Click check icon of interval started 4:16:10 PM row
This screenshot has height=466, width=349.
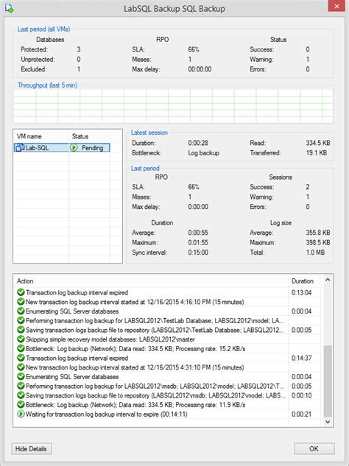coord(21,302)
